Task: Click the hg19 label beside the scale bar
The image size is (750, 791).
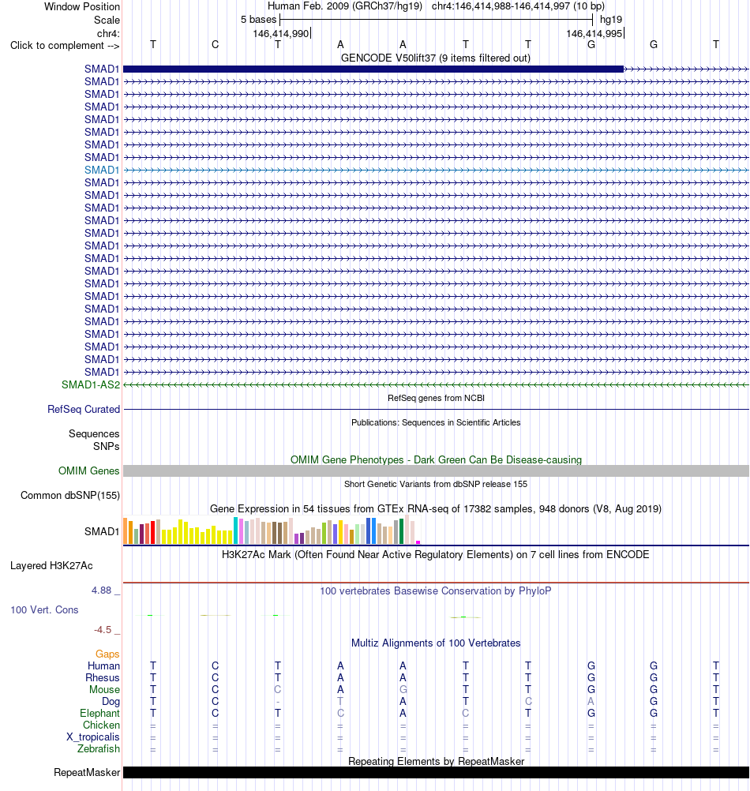Action: 611,20
